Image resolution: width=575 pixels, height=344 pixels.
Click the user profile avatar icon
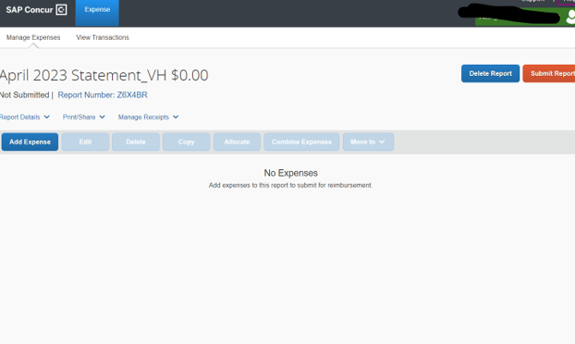(570, 17)
